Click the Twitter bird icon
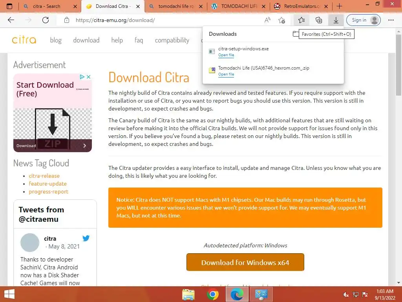This screenshot has height=302, width=402. pyautogui.click(x=86, y=238)
